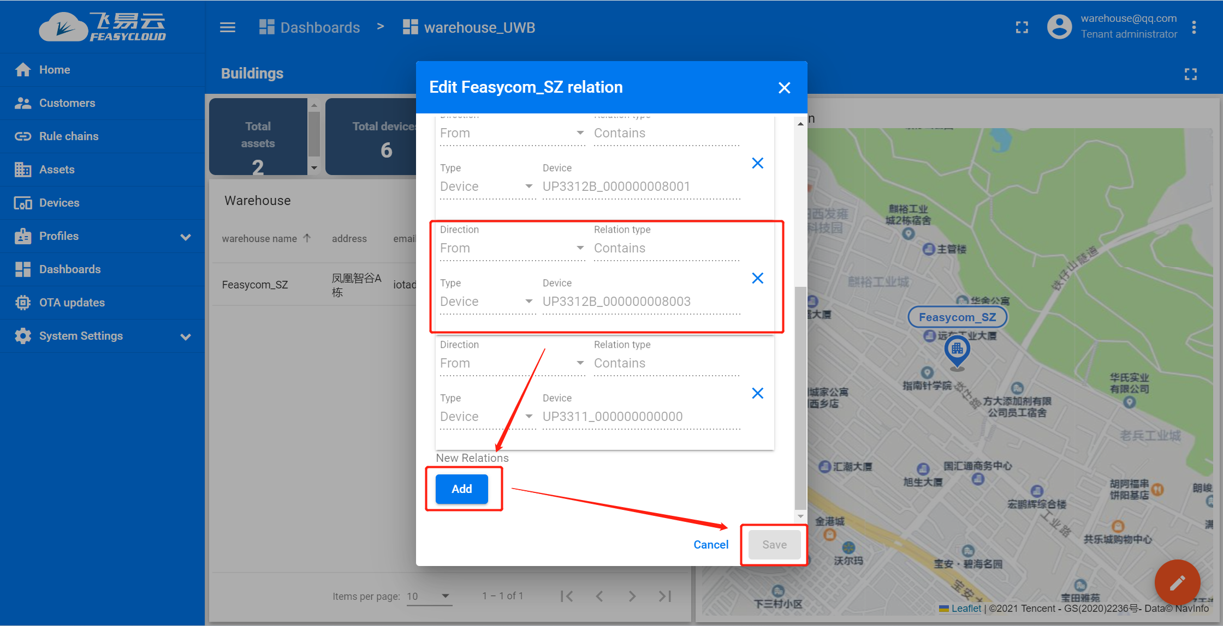Open Type dropdown for UP3312B_000000008003
This screenshot has width=1223, height=626.
(x=486, y=302)
